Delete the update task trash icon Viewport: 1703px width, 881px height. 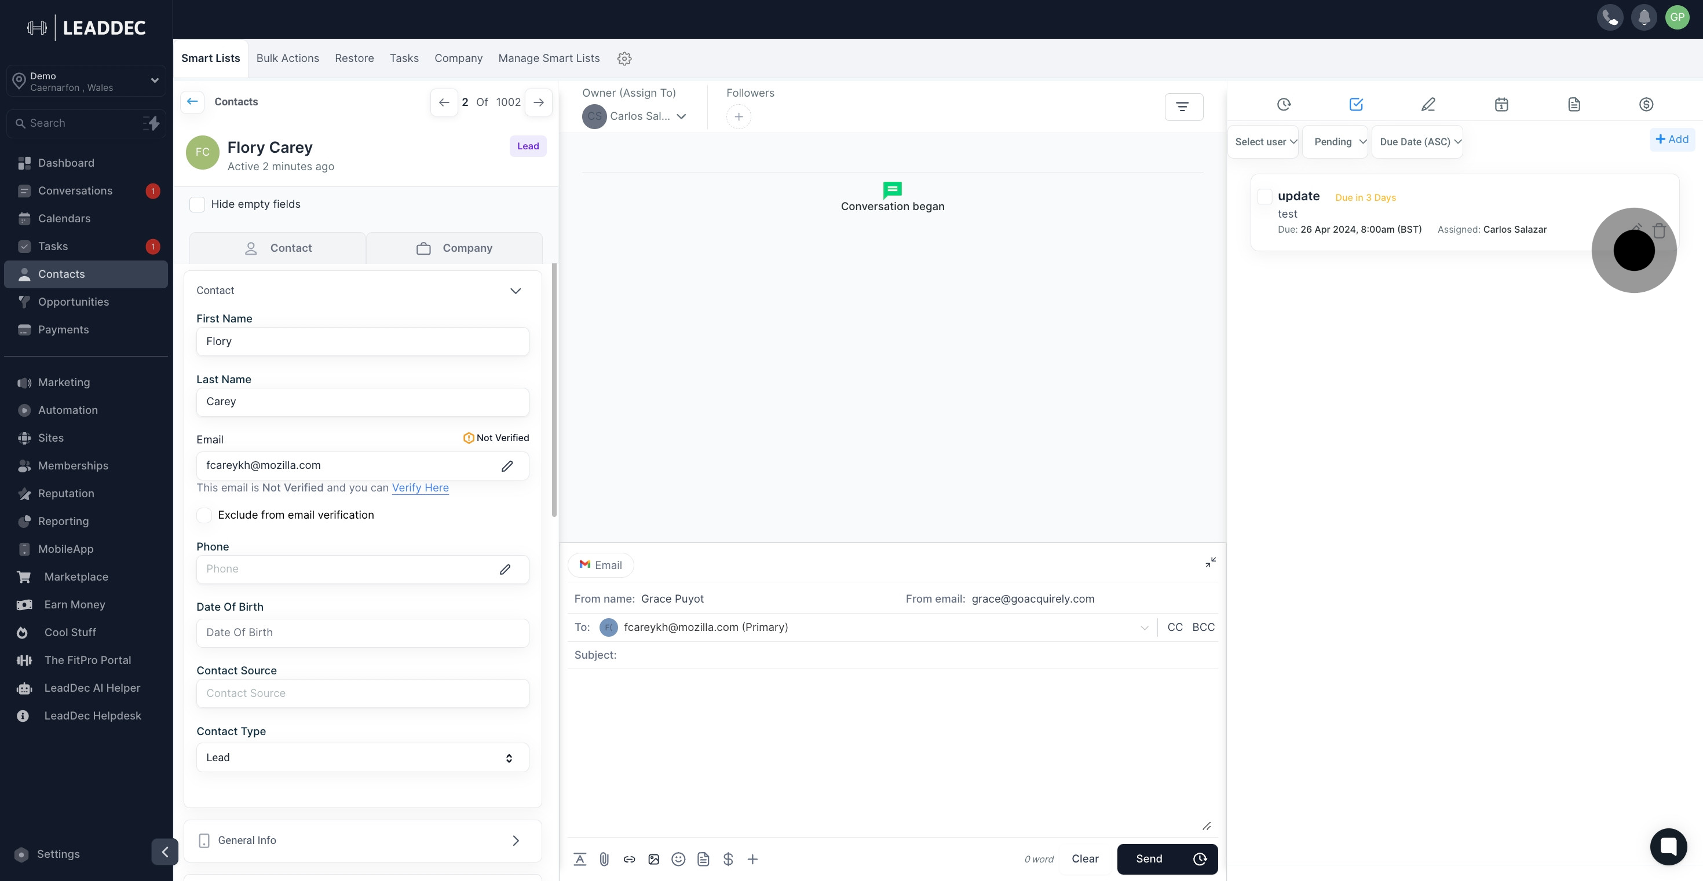coord(1659,230)
